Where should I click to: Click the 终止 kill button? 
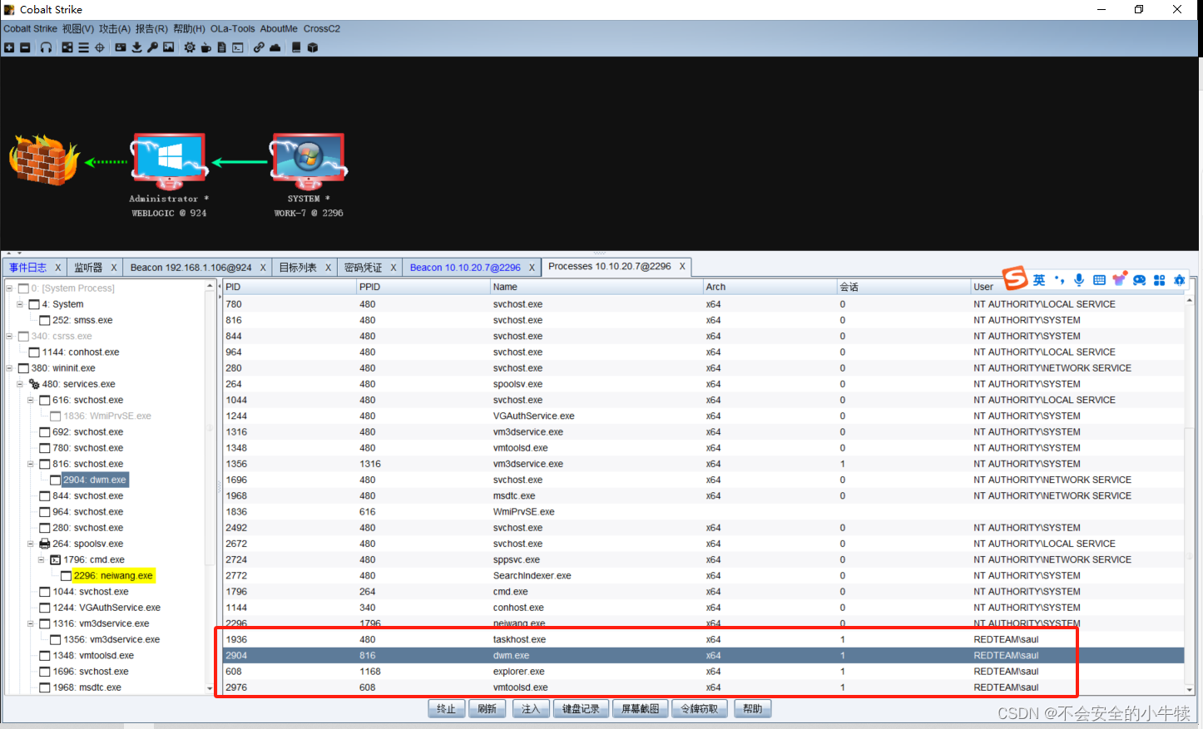(x=447, y=709)
